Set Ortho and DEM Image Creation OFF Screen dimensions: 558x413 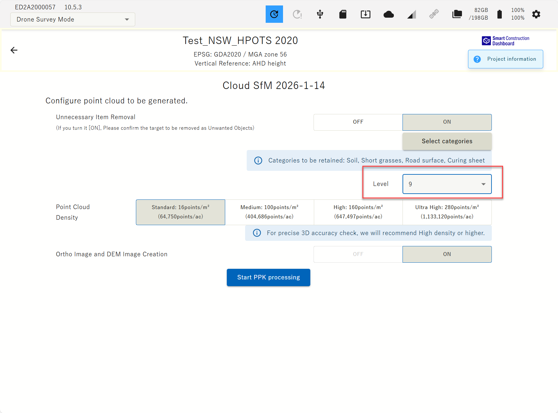[358, 254]
